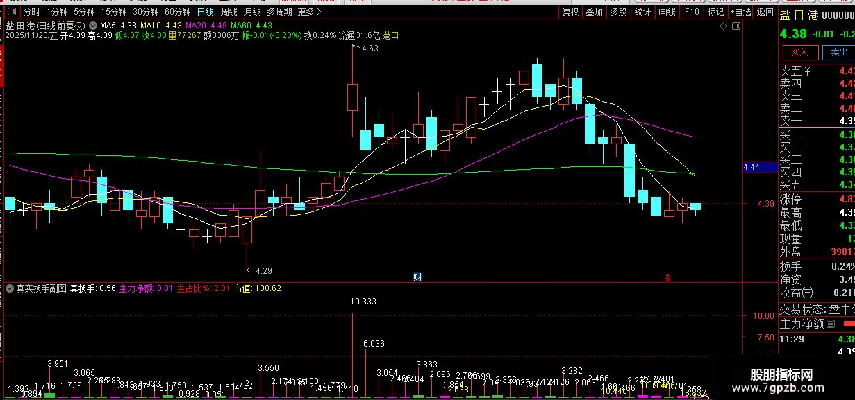The image size is (855, 400).
Task: Click the 净资 net asset row
Action: (x=817, y=279)
